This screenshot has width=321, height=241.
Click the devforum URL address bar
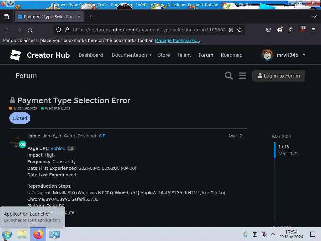[x=149, y=30]
